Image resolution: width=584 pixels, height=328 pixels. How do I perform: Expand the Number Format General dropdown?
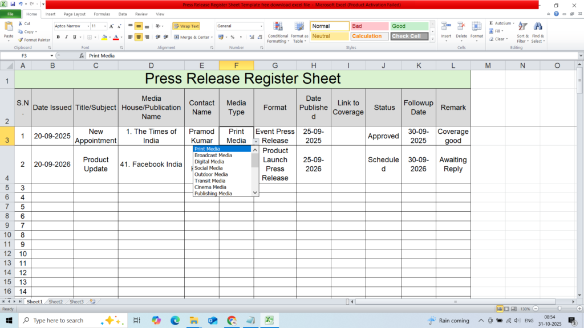coord(261,26)
